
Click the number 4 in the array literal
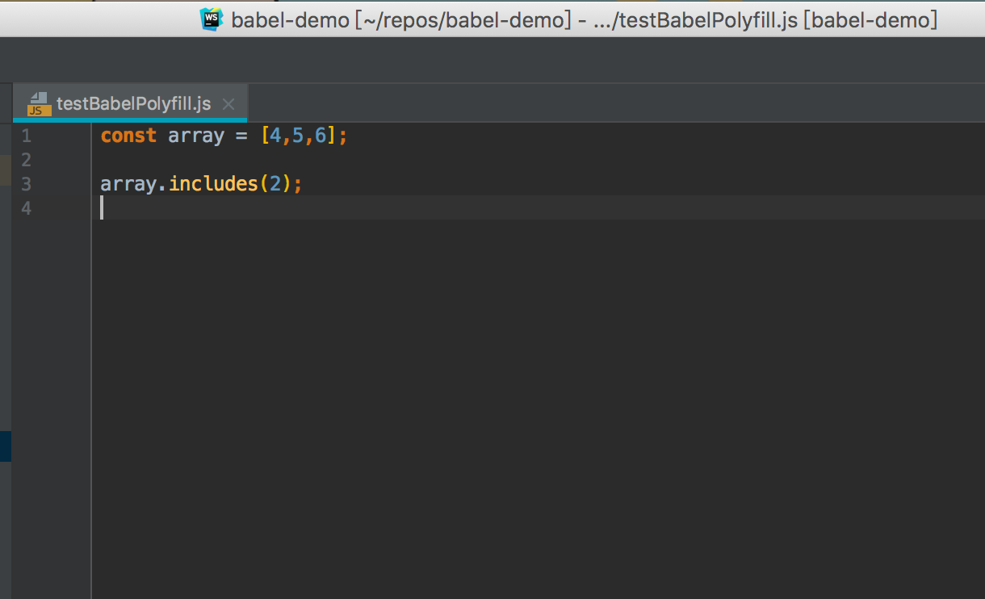(x=275, y=136)
